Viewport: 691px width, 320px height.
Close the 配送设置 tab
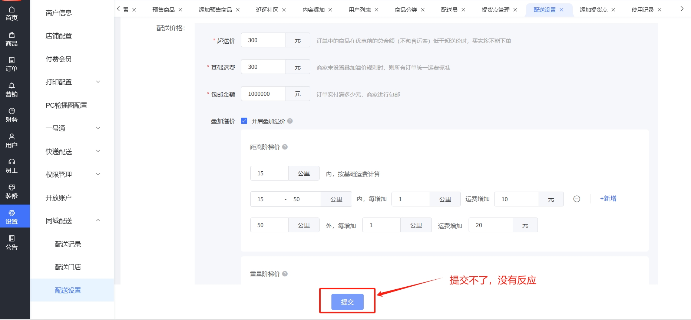point(561,10)
